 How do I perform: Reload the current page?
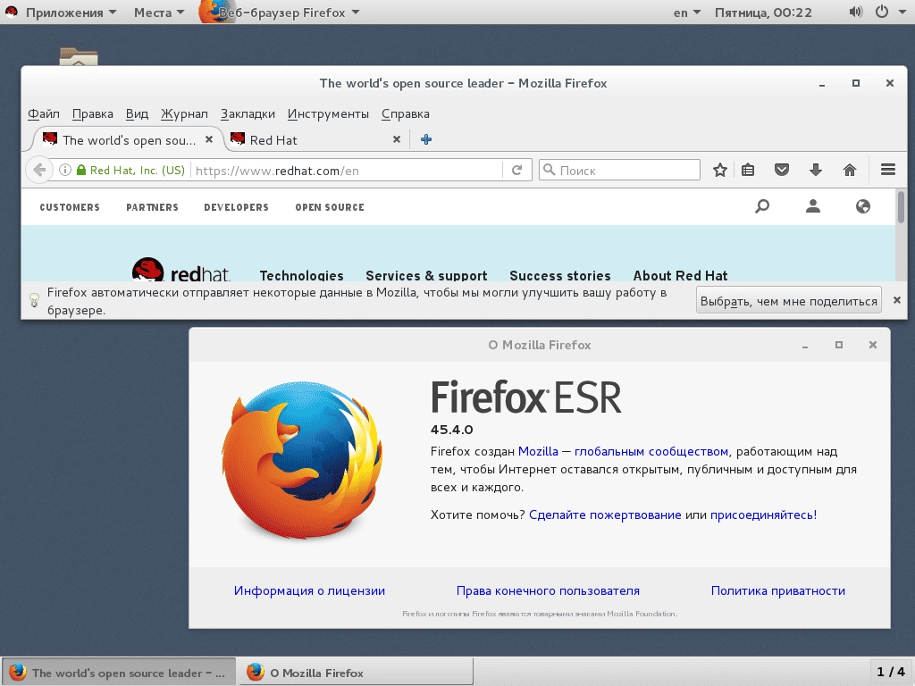click(516, 170)
